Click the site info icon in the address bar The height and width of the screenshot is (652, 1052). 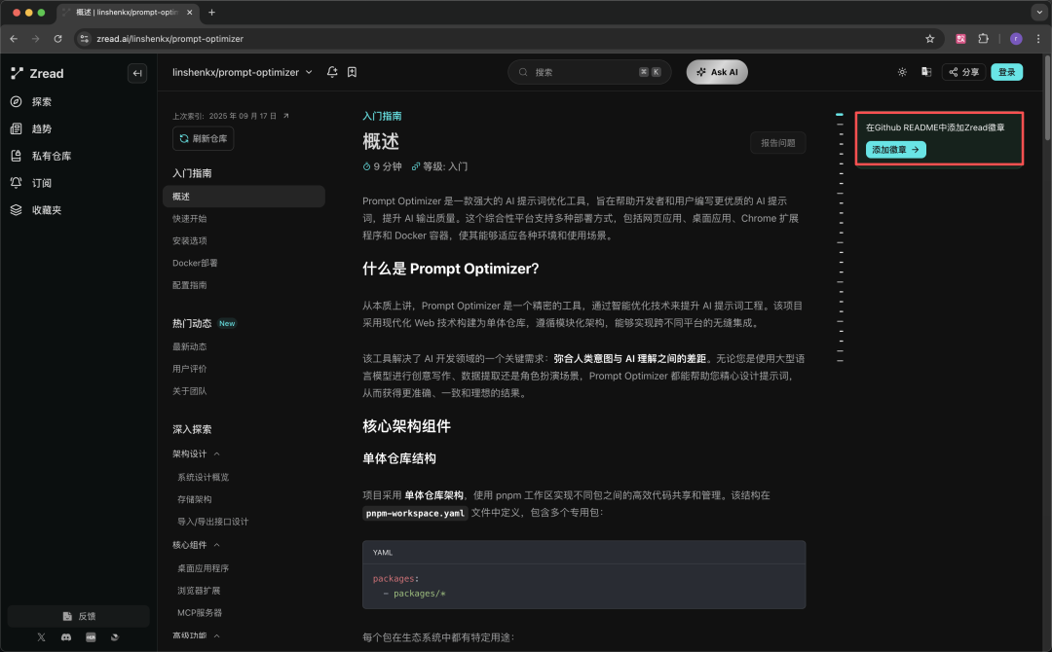click(84, 39)
